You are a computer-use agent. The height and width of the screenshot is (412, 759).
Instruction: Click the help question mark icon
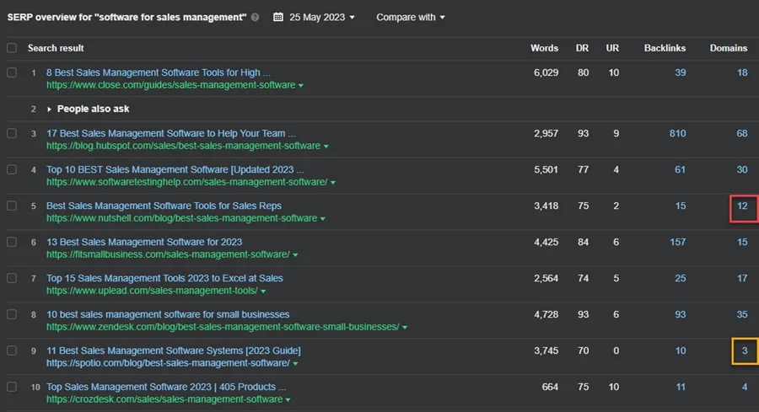coord(255,18)
